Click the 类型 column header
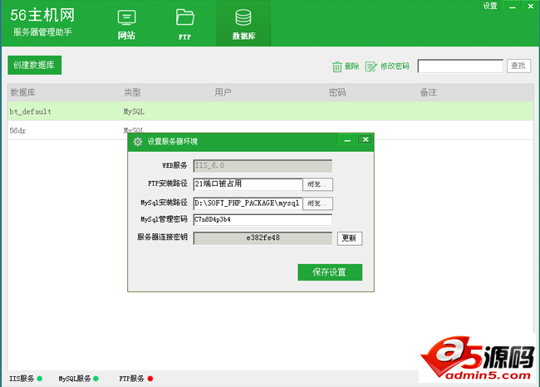The height and width of the screenshot is (387, 540). coord(132,92)
